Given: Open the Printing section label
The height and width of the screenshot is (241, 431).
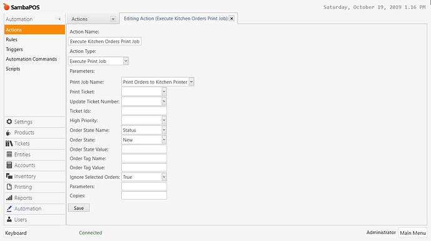Looking at the screenshot, I should point(23,187).
